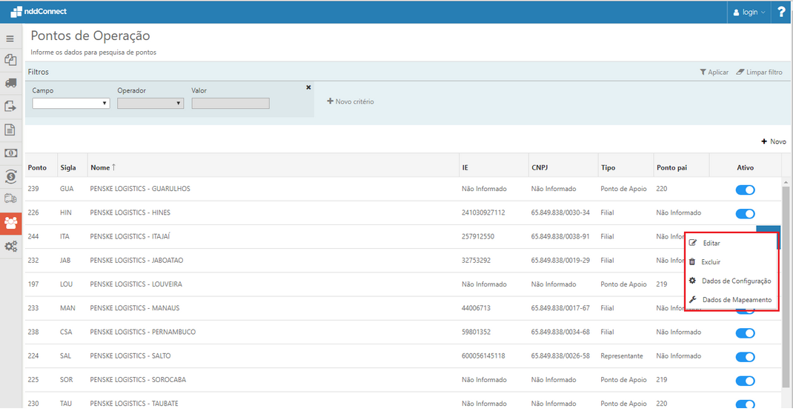Click the money bill sidebar icon
Image resolution: width=793 pixels, height=411 pixels.
point(10,153)
